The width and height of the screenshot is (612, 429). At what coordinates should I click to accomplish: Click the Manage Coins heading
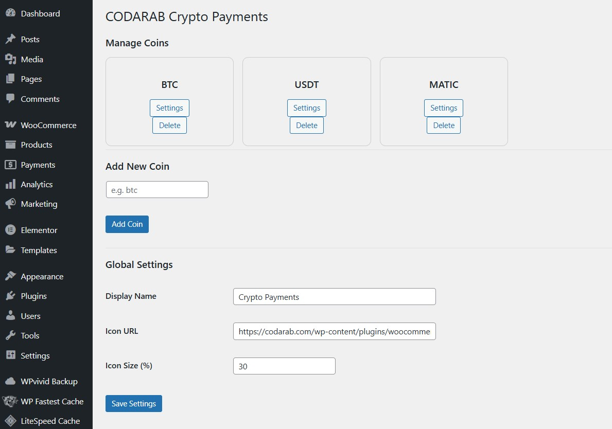click(x=137, y=43)
